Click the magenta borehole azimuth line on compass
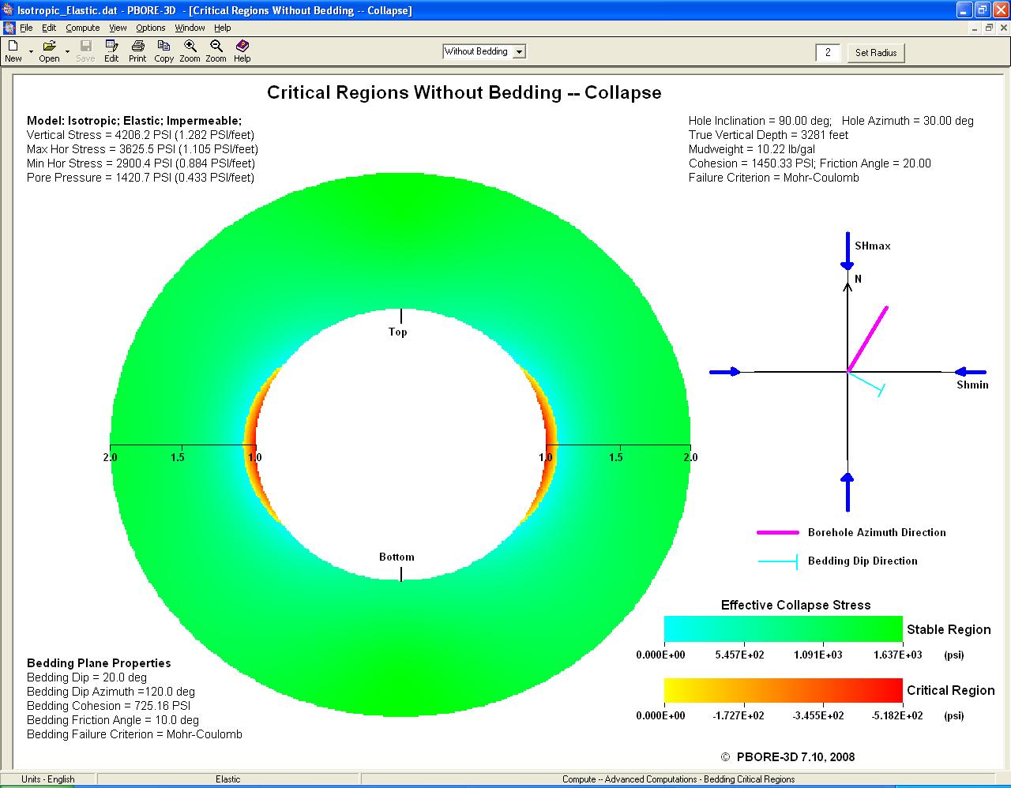Image resolution: width=1011 pixels, height=788 pixels. 867,340
